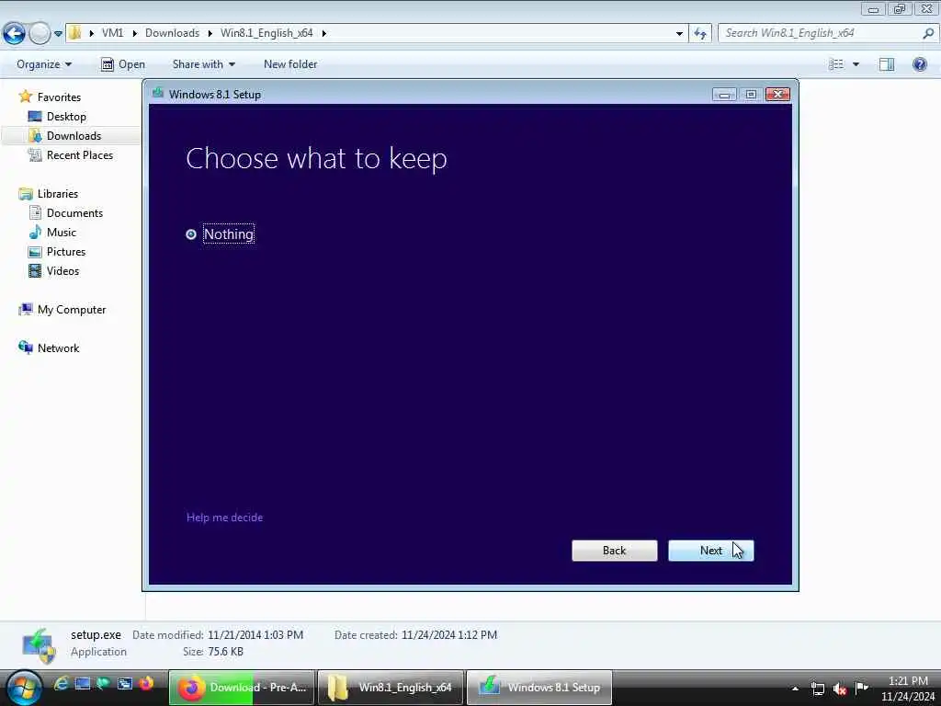The width and height of the screenshot is (941, 706).
Task: Click the Show Desktop quick launch icon
Action: click(x=83, y=684)
